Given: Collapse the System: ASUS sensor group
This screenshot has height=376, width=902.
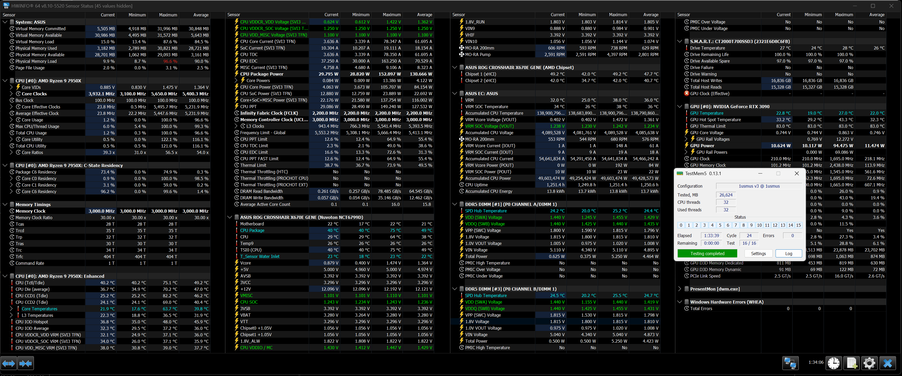Looking at the screenshot, I should [x=5, y=22].
